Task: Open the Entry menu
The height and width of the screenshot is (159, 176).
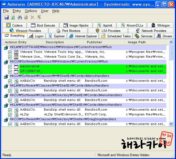Action: pyautogui.click(x=17, y=11)
